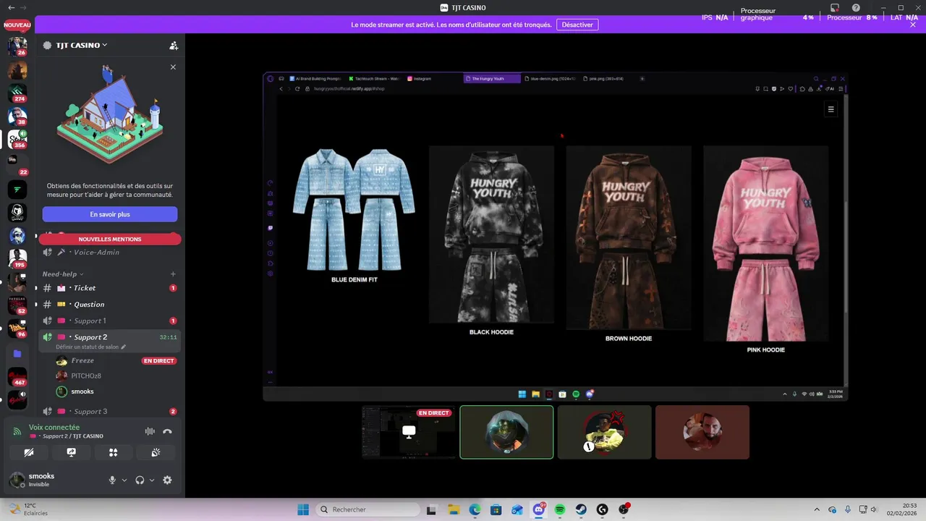Disconnect from the voice channel
The image size is (926, 521).
(x=167, y=431)
